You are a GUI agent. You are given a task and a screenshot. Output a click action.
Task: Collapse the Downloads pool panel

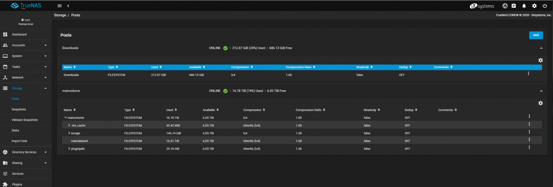541,48
